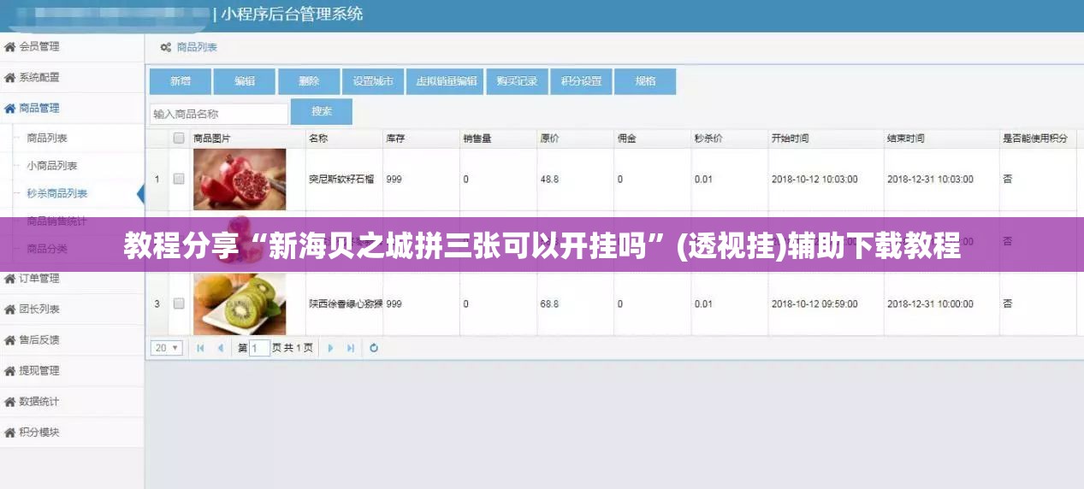Click the 是否能使用积分 column header
The height and width of the screenshot is (489, 1084).
click(x=1035, y=138)
